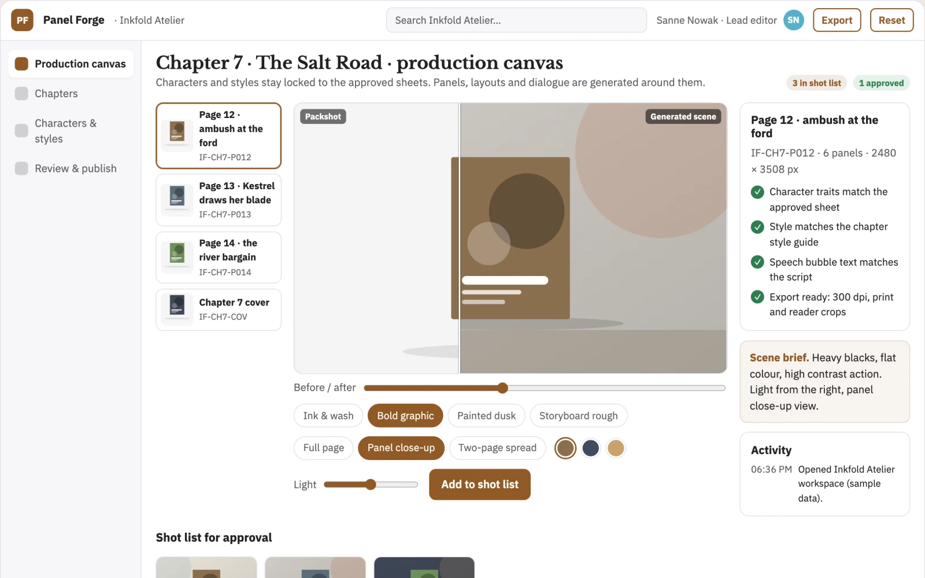Select Page 13 Kestrel draws her blade
Screen dimensions: 925x578
tap(219, 200)
